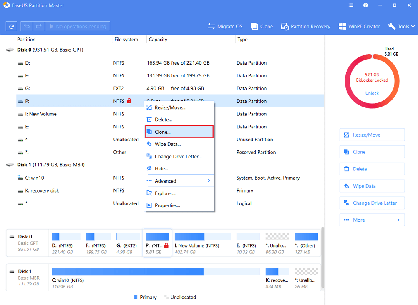This screenshot has width=418, height=305.
Task: Launch Partition Recovery
Action: 305,26
